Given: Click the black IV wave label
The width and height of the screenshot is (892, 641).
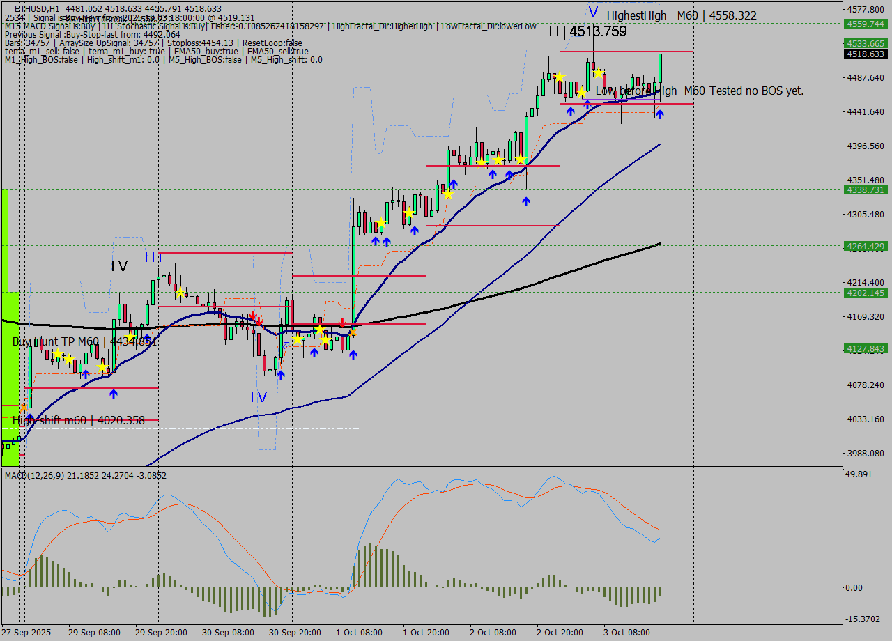Looking at the screenshot, I should pos(119,265).
